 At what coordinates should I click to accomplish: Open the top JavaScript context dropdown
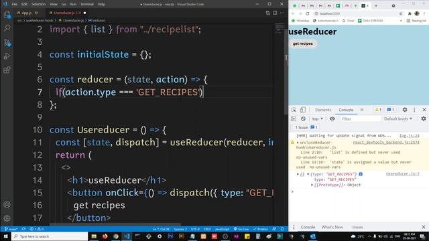[x=317, y=119]
